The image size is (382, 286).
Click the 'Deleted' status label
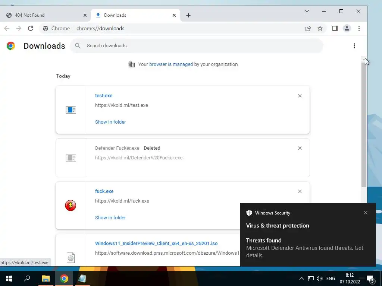(x=152, y=148)
